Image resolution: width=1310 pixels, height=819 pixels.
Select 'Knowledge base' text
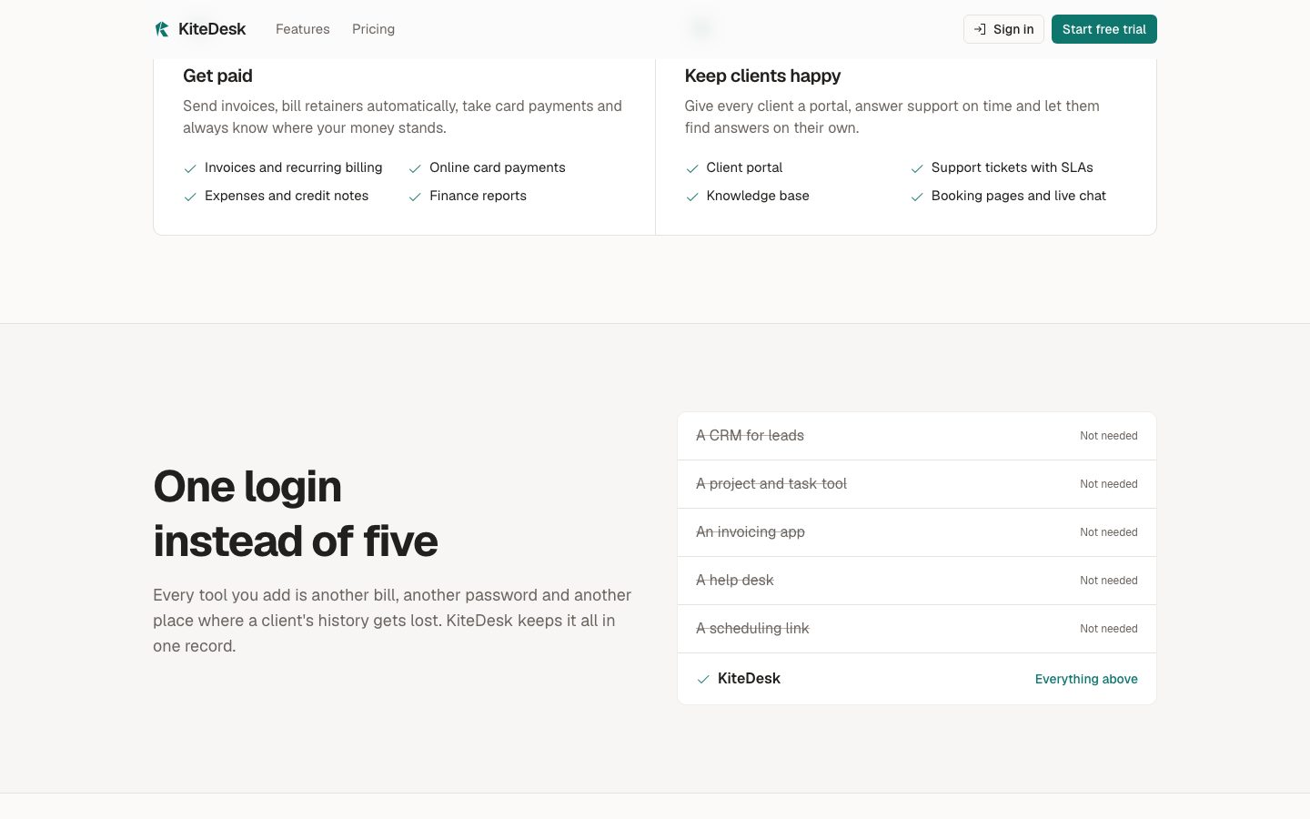pos(758,196)
